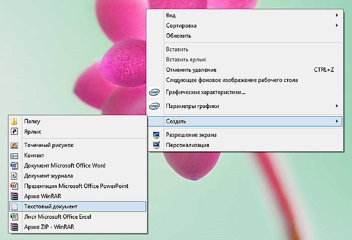Viewport: 352px width, 240px height.
Task: Open the Вид menu item
Action: pos(245,15)
